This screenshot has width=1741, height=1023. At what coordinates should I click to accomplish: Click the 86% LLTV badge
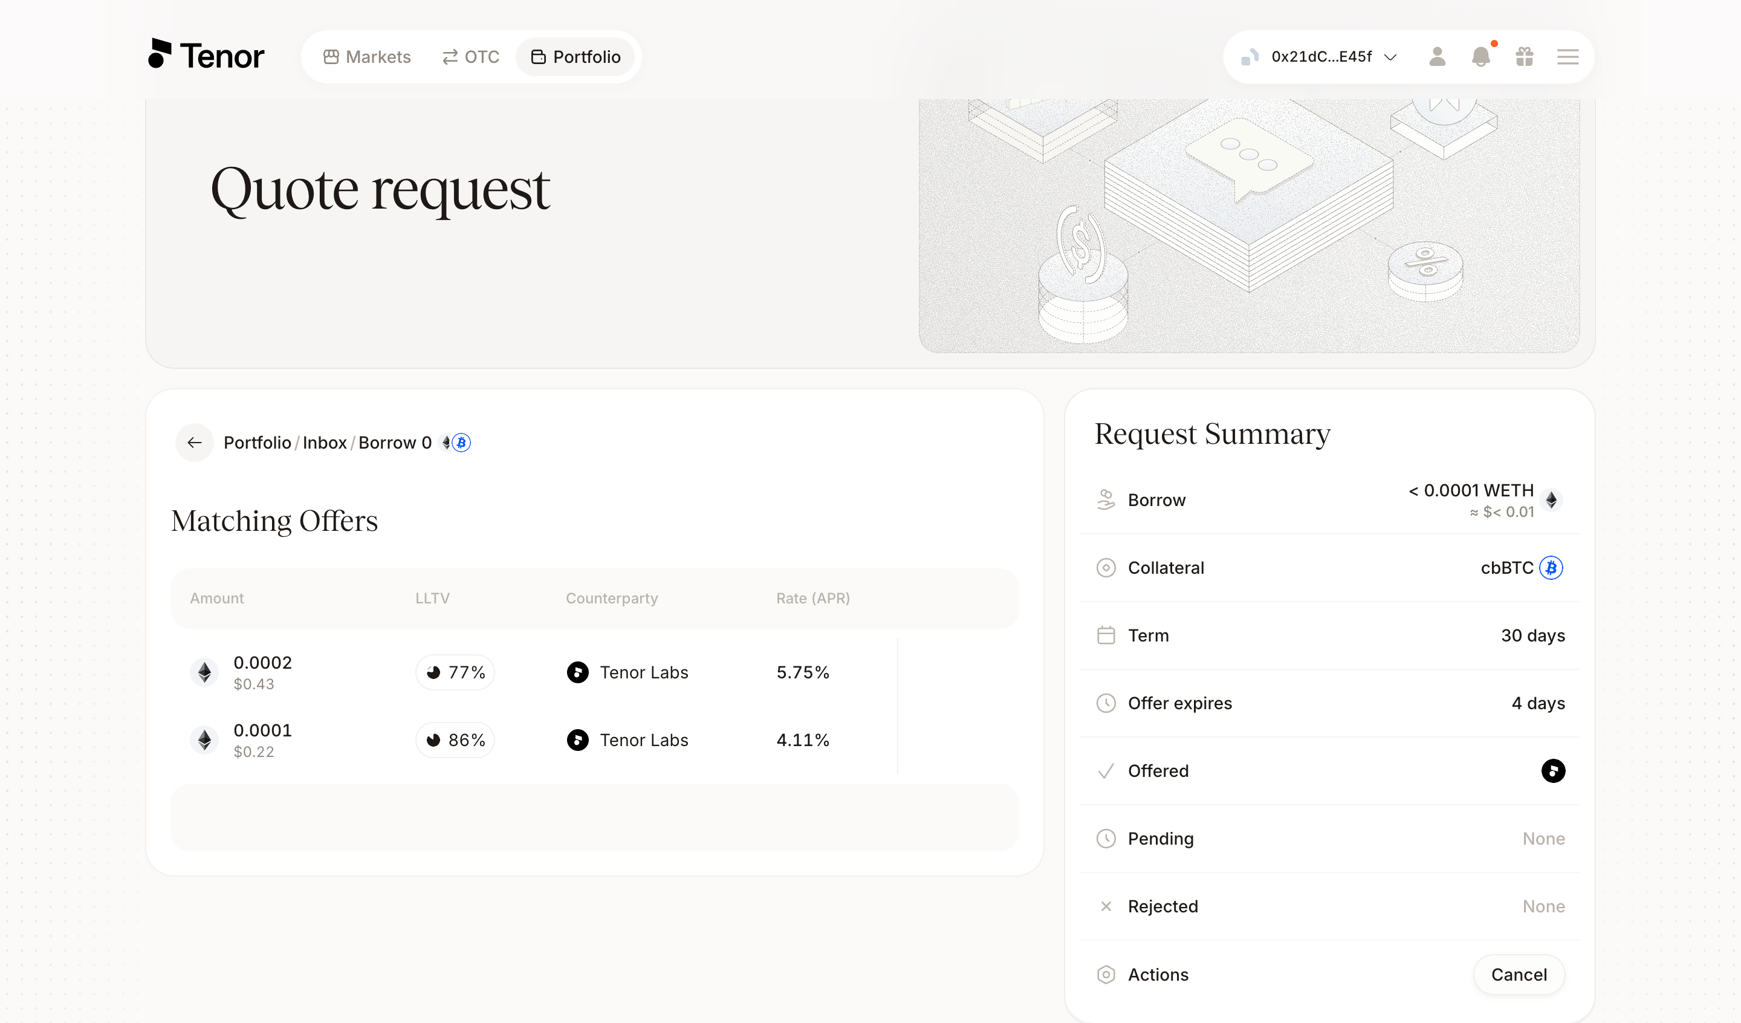click(455, 739)
